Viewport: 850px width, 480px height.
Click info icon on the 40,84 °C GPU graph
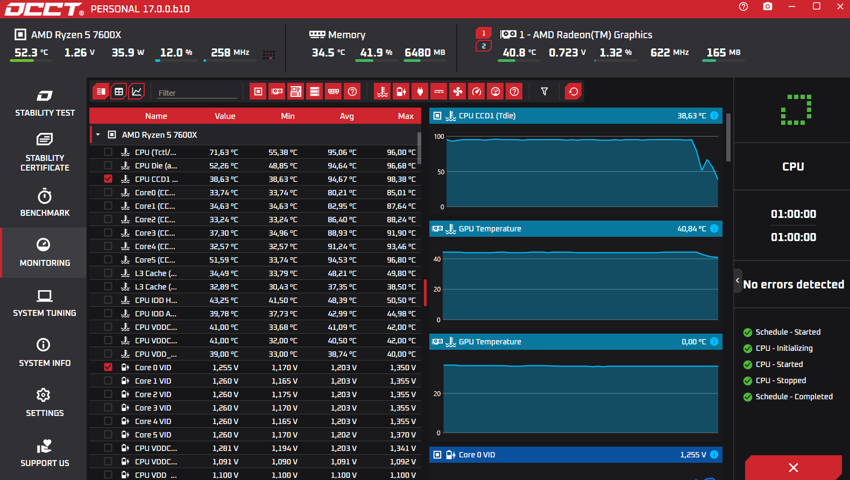click(x=714, y=229)
